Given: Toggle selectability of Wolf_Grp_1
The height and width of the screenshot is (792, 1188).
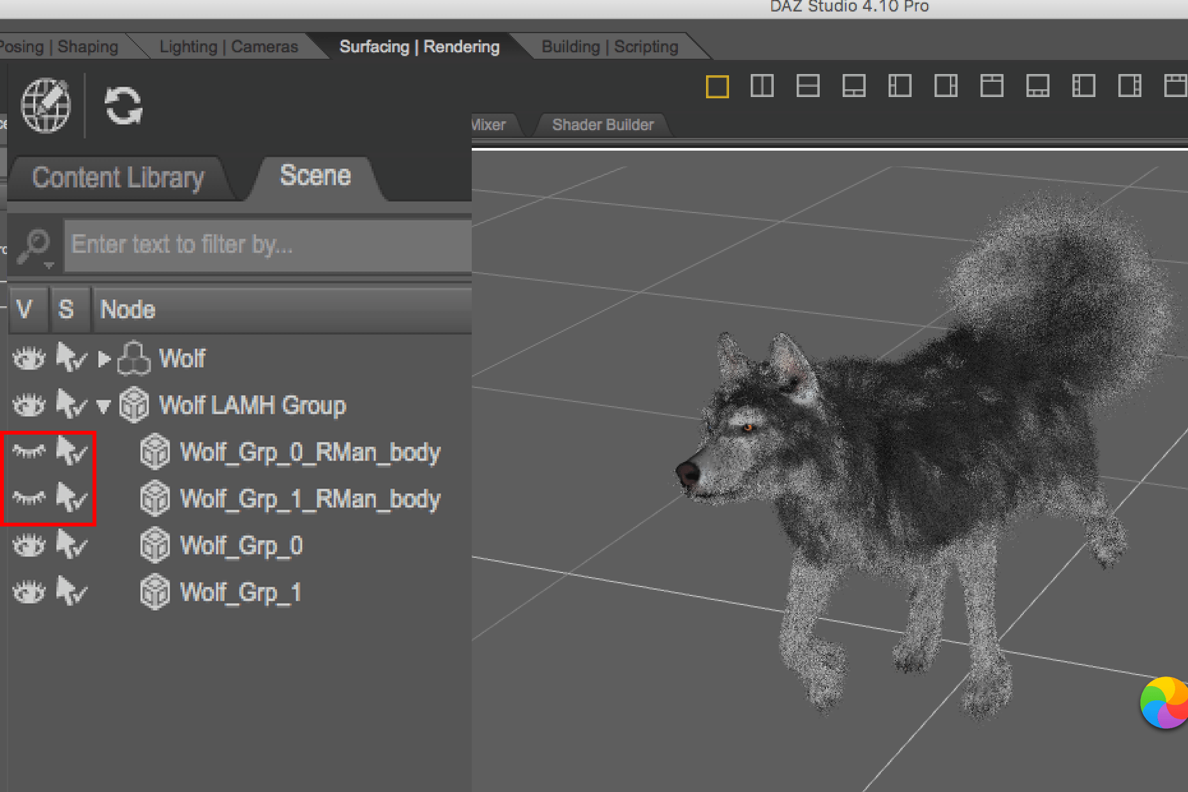Looking at the screenshot, I should coord(71,592).
